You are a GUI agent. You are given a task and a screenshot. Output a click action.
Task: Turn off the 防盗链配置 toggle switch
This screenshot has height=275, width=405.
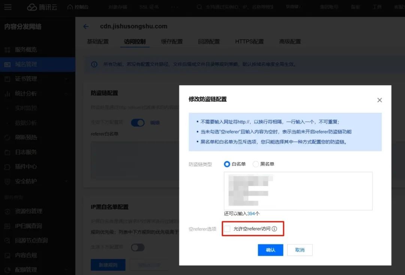click(x=138, y=122)
